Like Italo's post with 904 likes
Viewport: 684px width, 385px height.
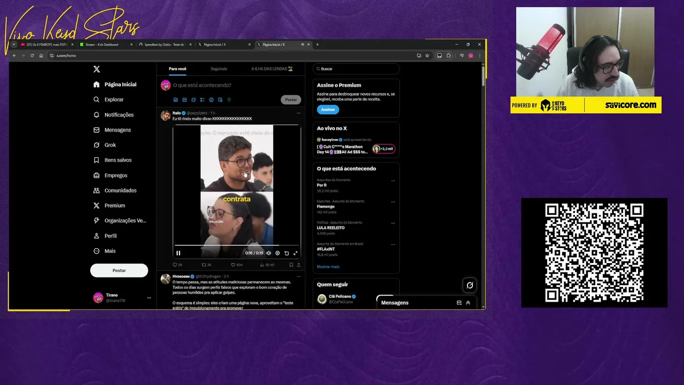coord(233,265)
